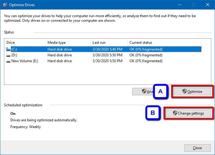Screen dimensions: 215x155
Task: Sort list by Drive column header
Action: point(25,43)
